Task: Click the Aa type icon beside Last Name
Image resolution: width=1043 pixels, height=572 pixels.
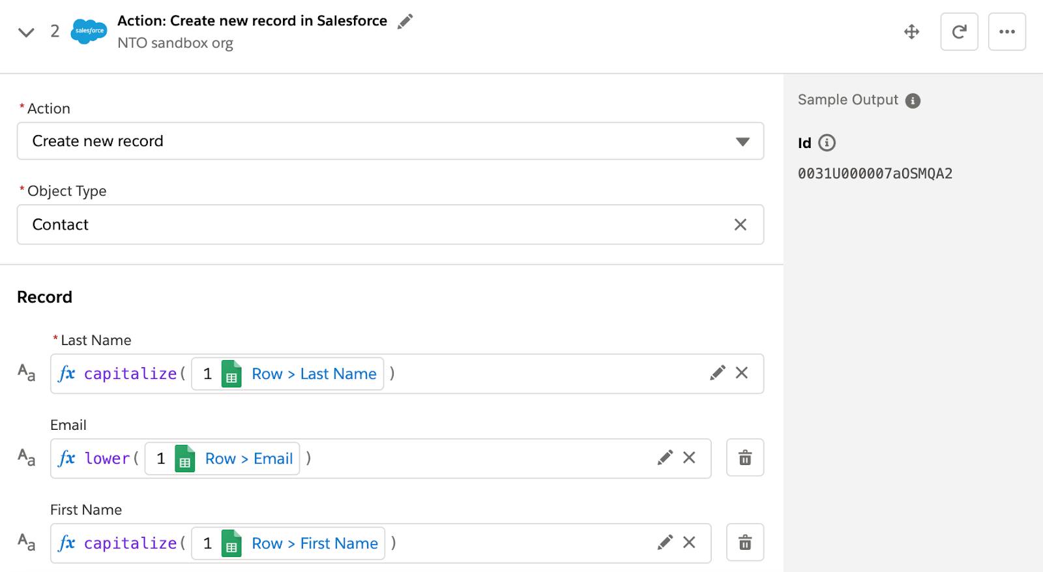Action: [x=26, y=372]
